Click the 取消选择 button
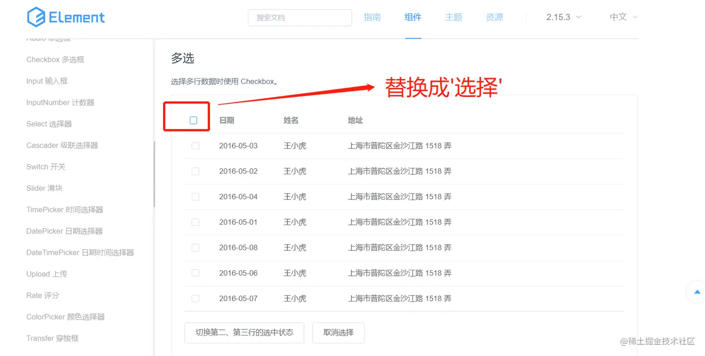 coord(338,332)
